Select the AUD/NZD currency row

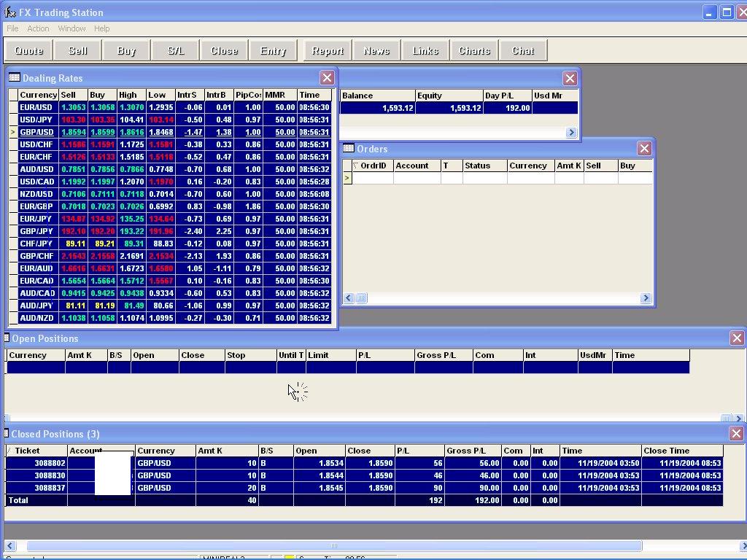click(x=174, y=318)
